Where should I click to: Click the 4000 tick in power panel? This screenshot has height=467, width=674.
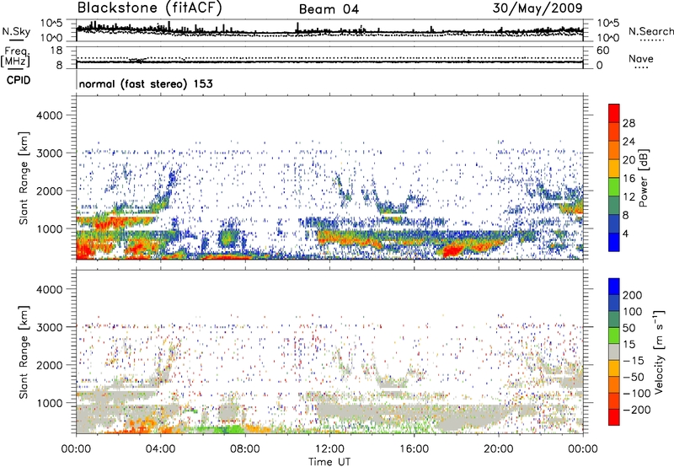pos(50,115)
